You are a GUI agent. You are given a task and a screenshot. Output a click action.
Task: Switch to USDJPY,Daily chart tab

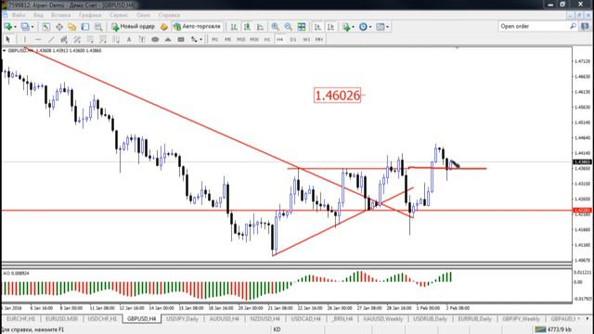(182, 319)
